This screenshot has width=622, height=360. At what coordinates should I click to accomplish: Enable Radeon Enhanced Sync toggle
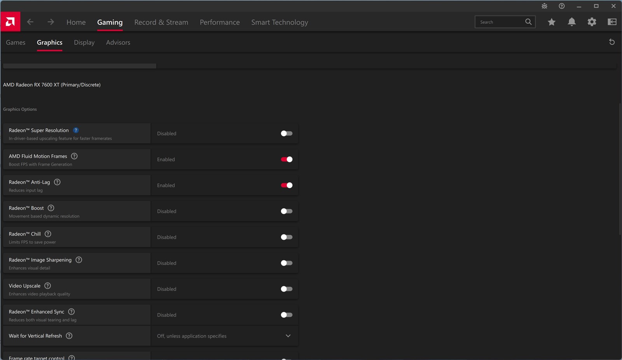[x=287, y=315]
